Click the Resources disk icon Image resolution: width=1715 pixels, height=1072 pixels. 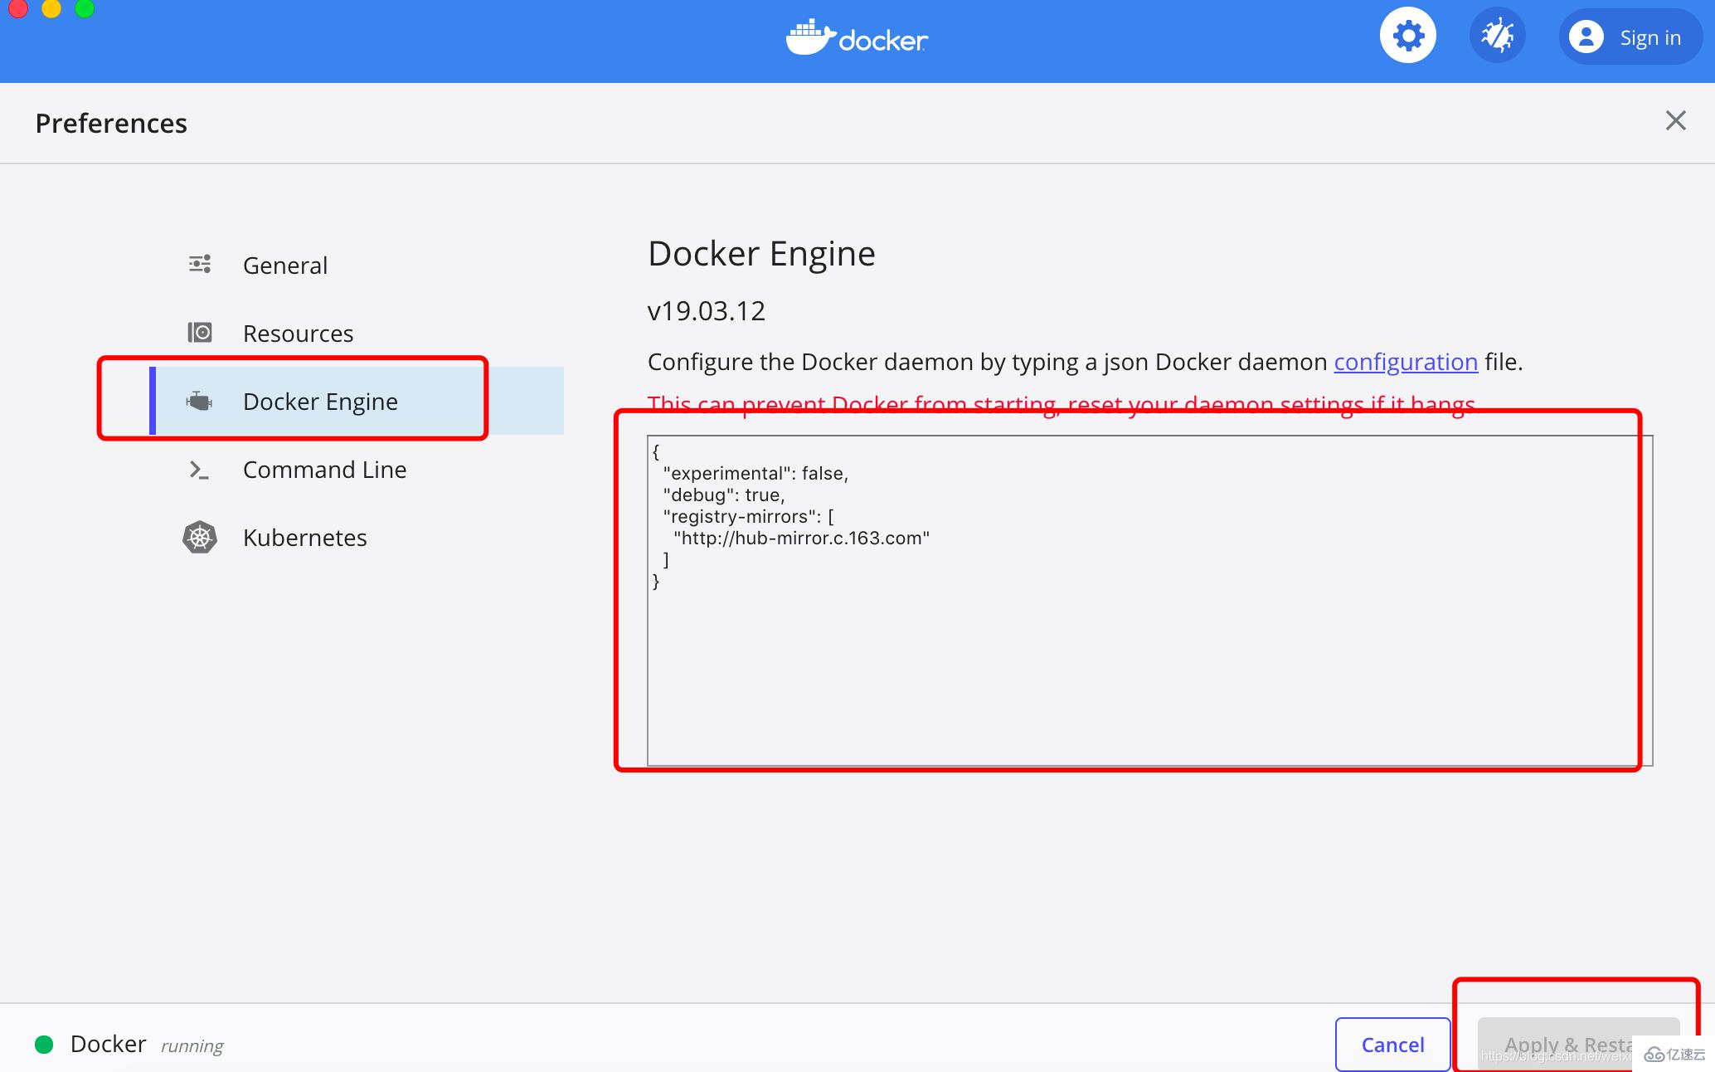(200, 333)
